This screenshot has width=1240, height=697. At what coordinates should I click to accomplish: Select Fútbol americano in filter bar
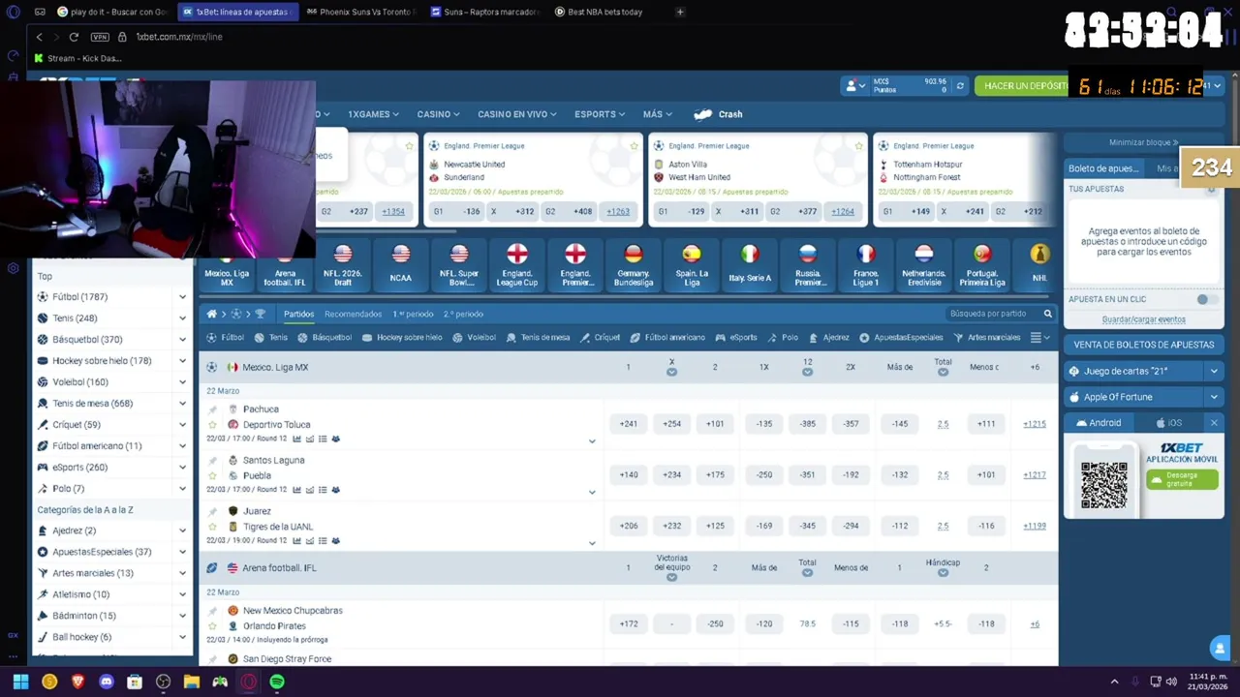(668, 338)
